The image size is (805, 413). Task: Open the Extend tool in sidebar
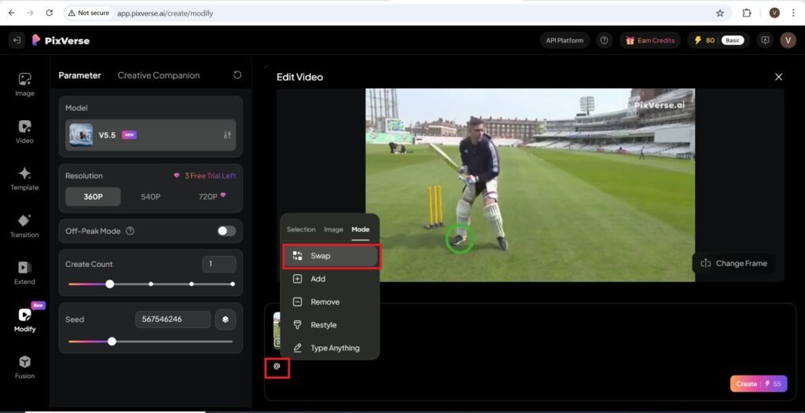(24, 272)
